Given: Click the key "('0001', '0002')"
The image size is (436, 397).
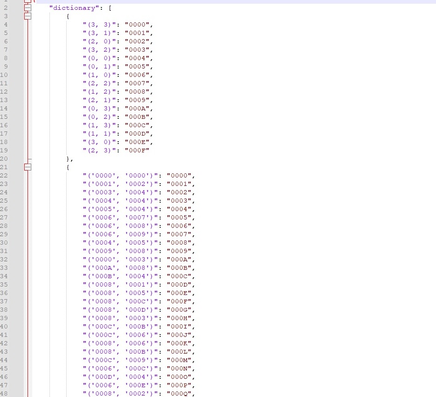Looking at the screenshot, I should pos(120,184).
